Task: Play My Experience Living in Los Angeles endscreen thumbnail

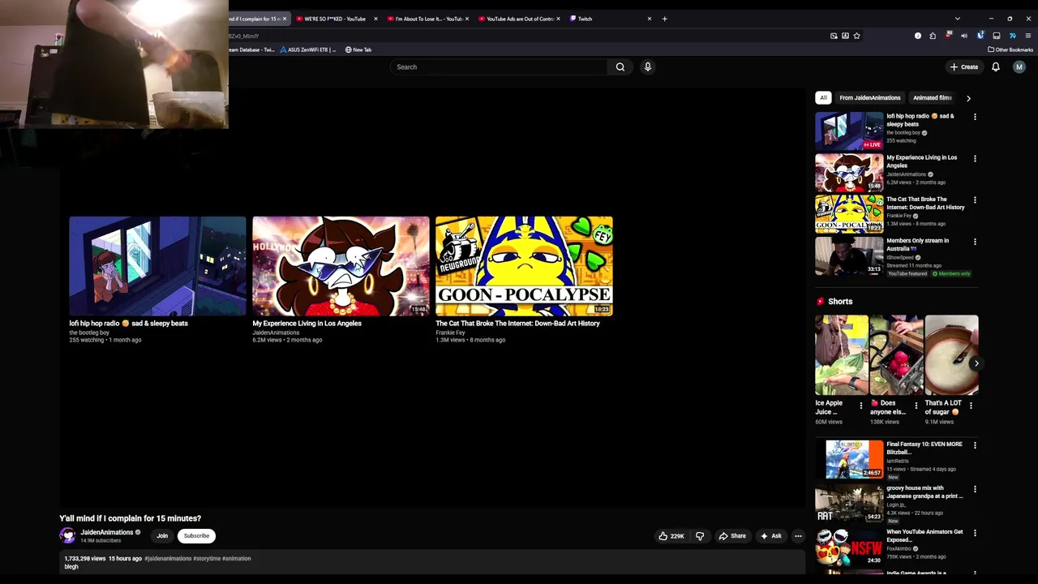Action: [341, 266]
